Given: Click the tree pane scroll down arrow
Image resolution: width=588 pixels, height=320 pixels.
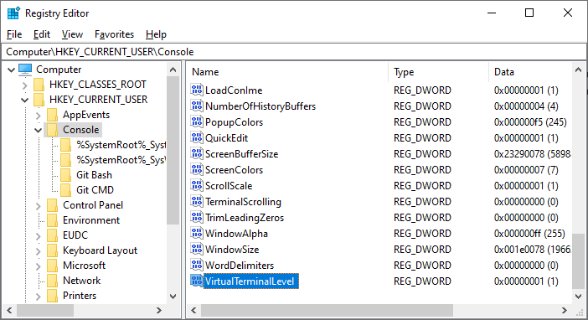Looking at the screenshot, I should 173,296.
